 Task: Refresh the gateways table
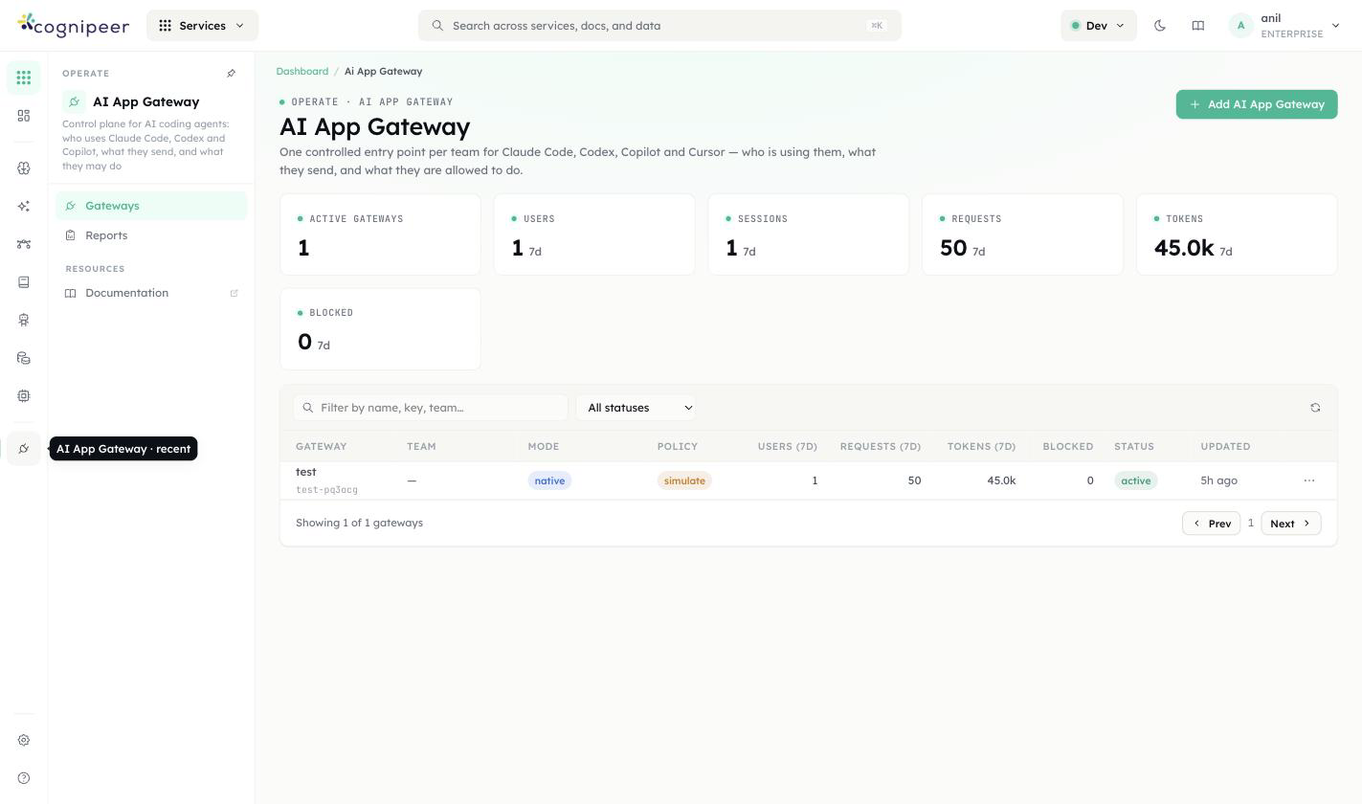pos(1315,408)
